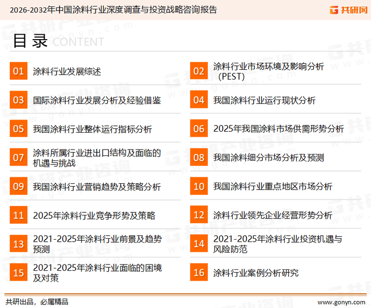The height and width of the screenshot is (308, 371).
Task: Select chapter title 我国涂料细分市场分析及预测
Action: pyautogui.click(x=268, y=157)
